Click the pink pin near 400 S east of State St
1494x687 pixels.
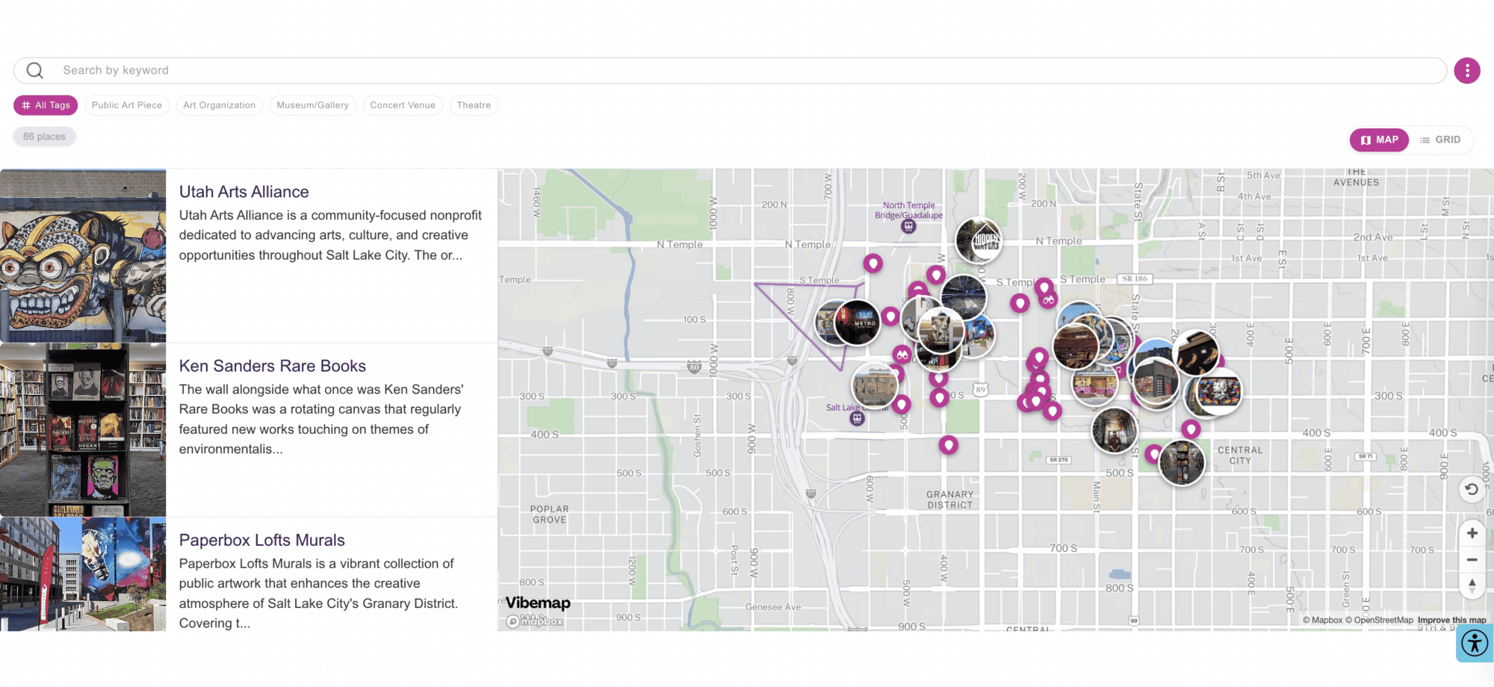(1191, 429)
